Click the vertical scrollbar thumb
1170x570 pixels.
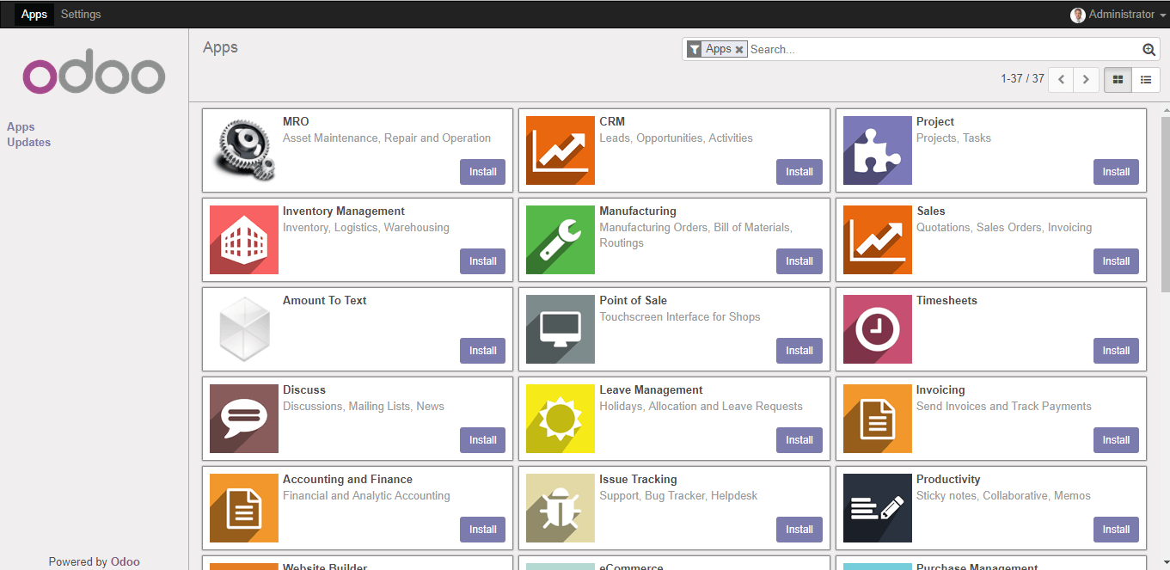(x=1165, y=204)
